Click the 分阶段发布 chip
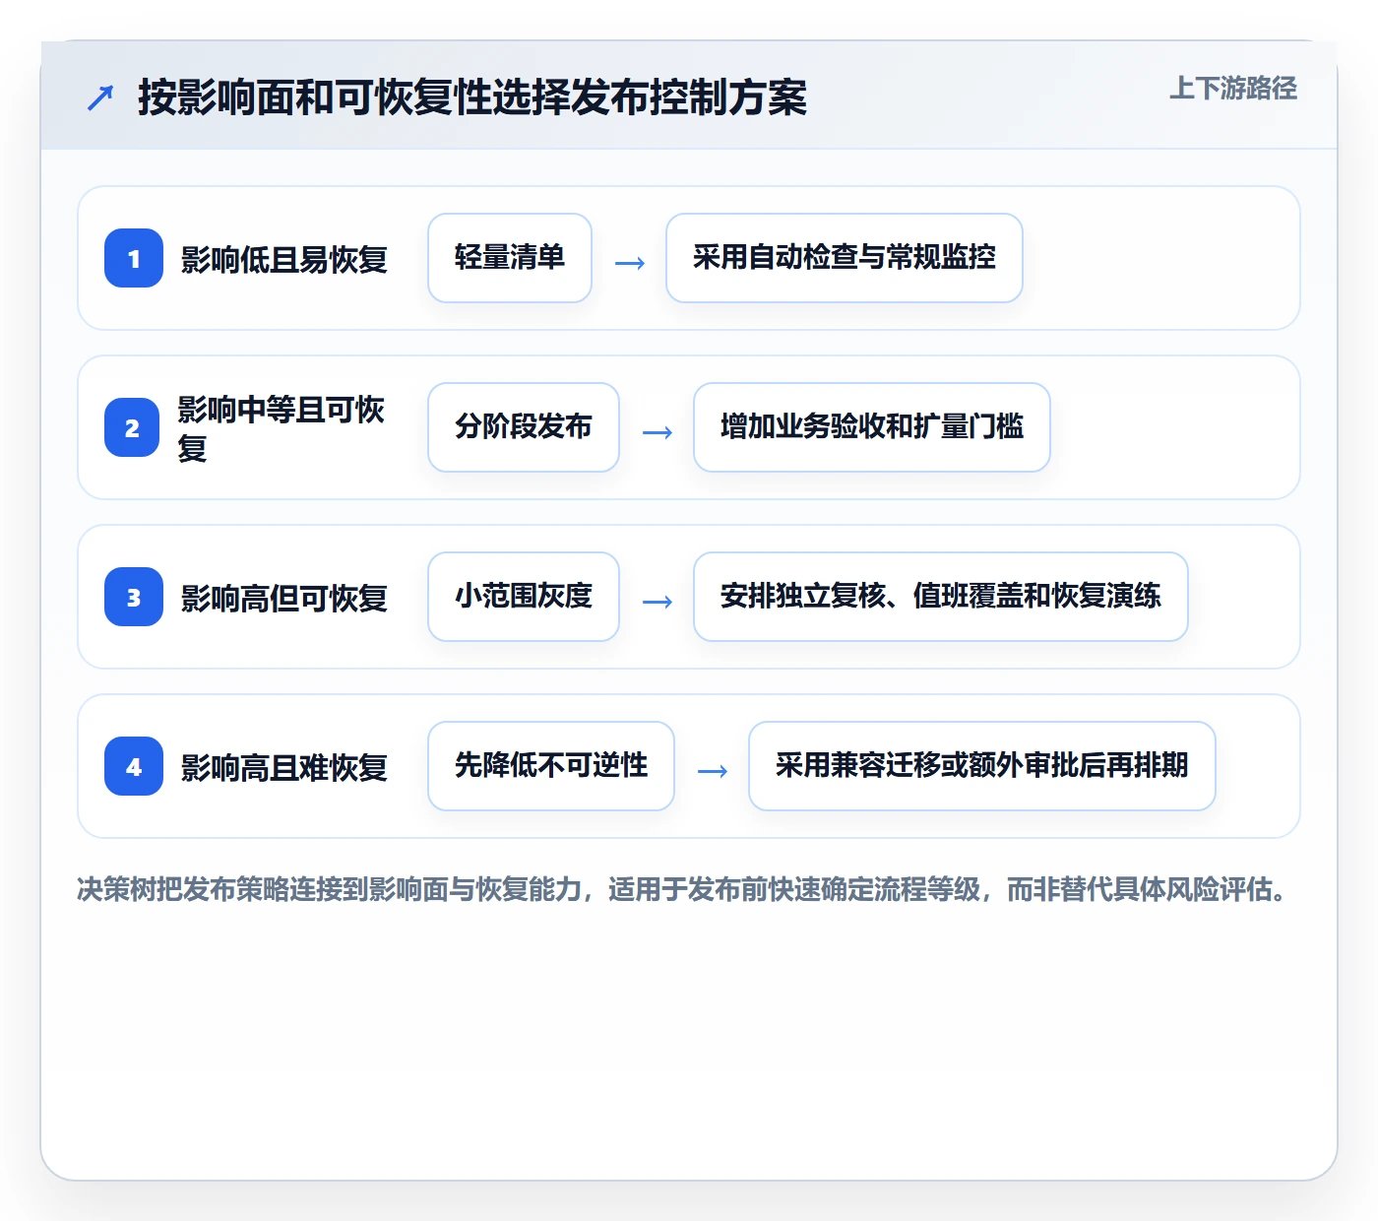Screen dimensions: 1378x1221 [524, 427]
